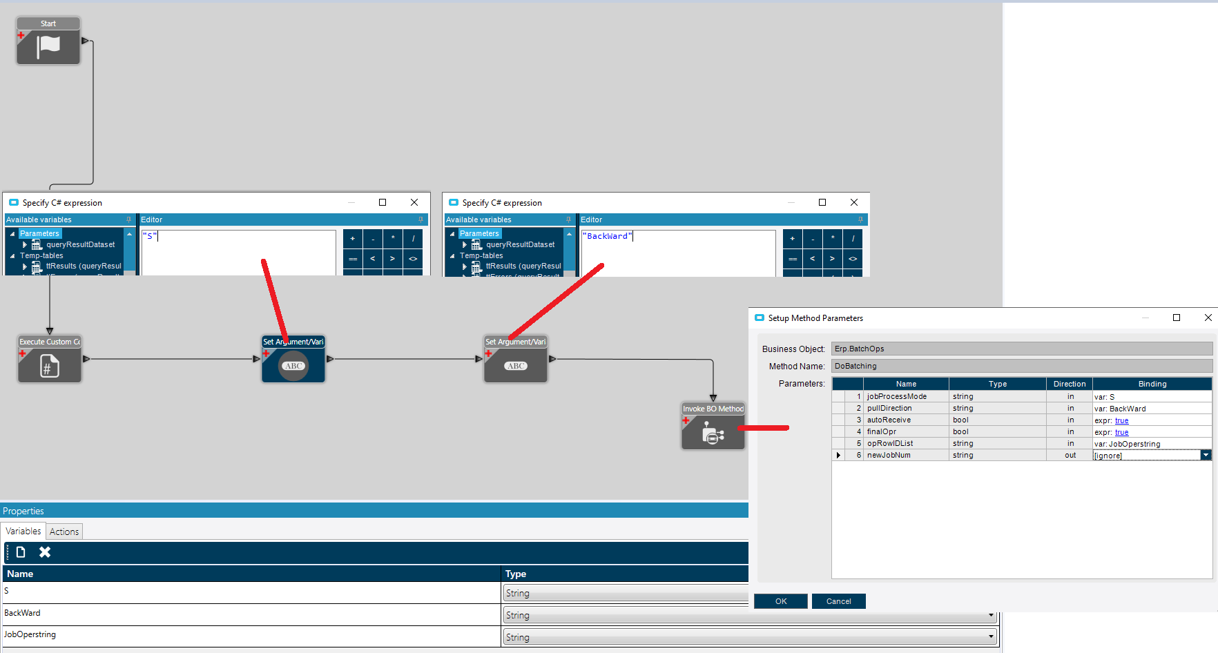
Task: Insert plus operator in the "S" expression window
Action: pyautogui.click(x=353, y=239)
